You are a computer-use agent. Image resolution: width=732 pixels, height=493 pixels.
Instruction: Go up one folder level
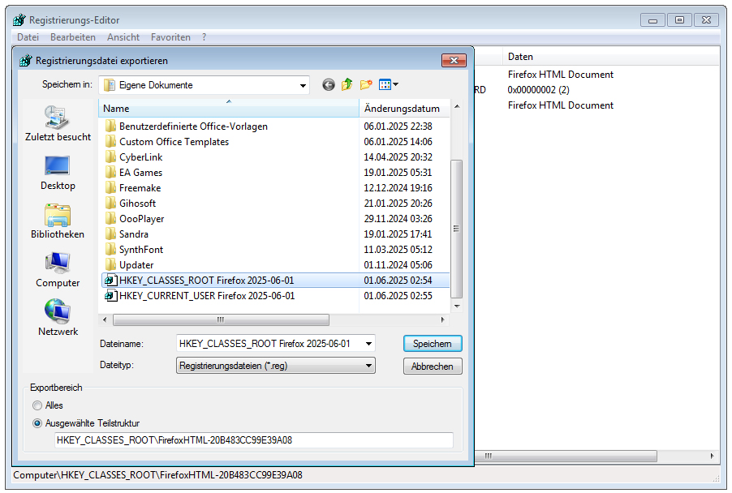click(347, 84)
